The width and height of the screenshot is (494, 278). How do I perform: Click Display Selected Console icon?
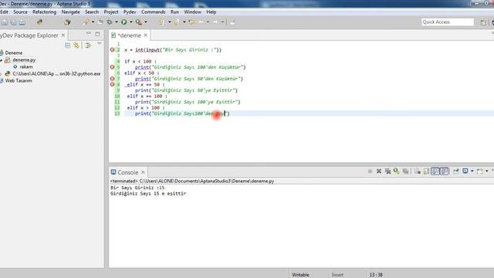coord(465,171)
